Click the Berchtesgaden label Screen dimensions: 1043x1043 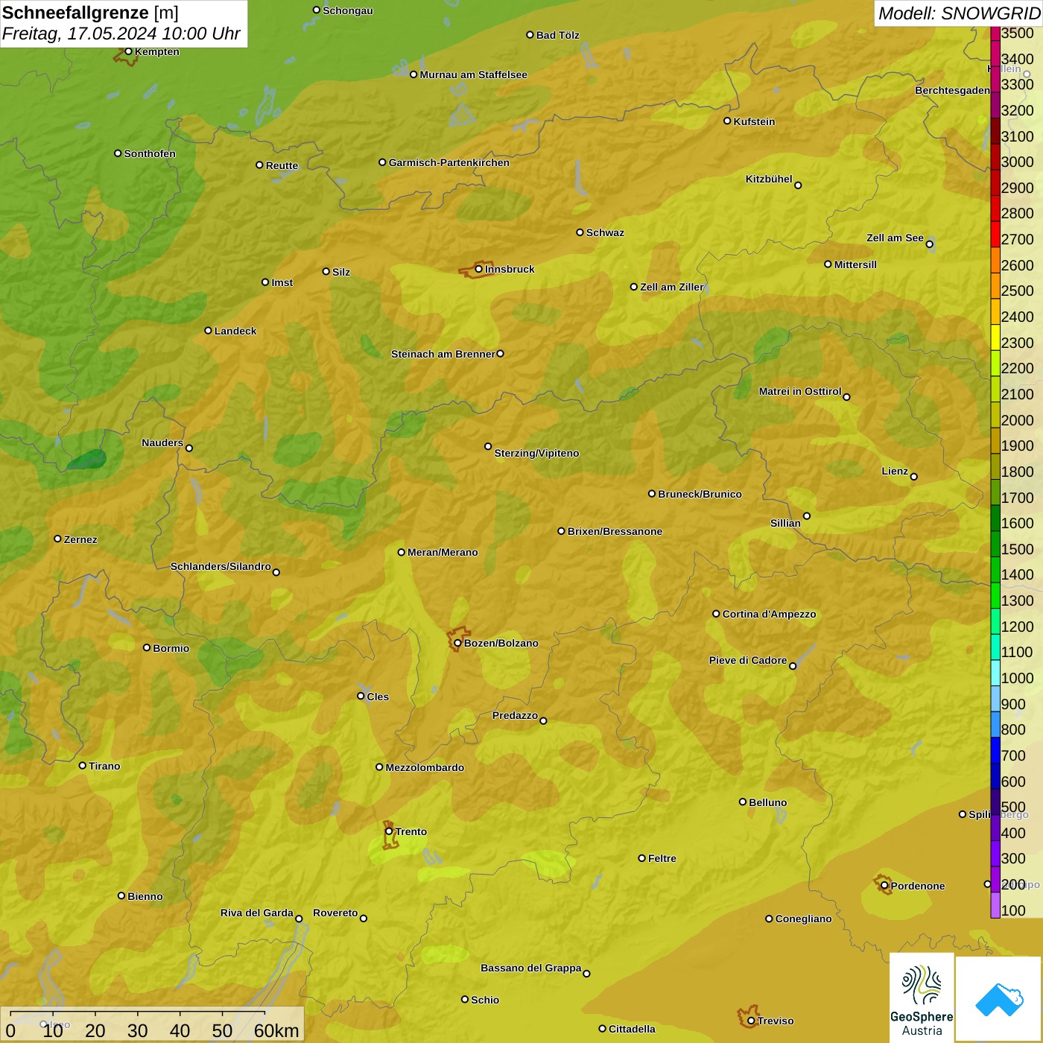click(953, 90)
